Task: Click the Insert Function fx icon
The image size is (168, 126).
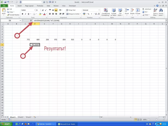Action: pos(31,21)
